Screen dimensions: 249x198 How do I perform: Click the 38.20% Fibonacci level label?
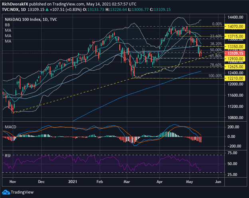216,44
